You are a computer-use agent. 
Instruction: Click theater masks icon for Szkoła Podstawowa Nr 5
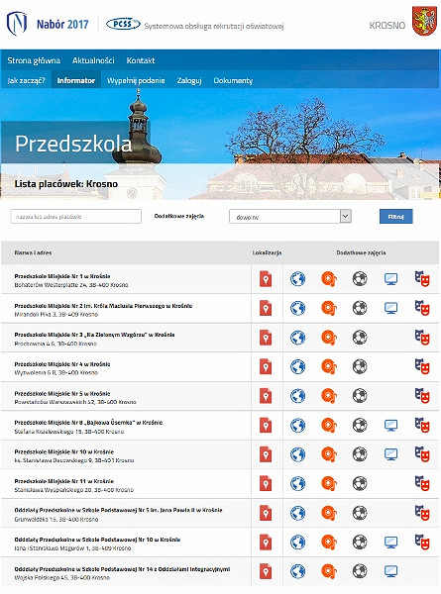click(422, 512)
